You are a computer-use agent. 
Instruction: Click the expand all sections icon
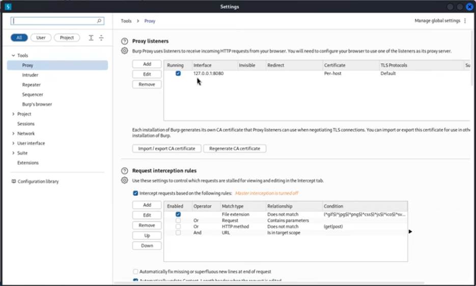(x=91, y=38)
